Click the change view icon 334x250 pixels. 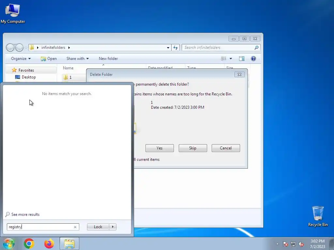point(224,59)
